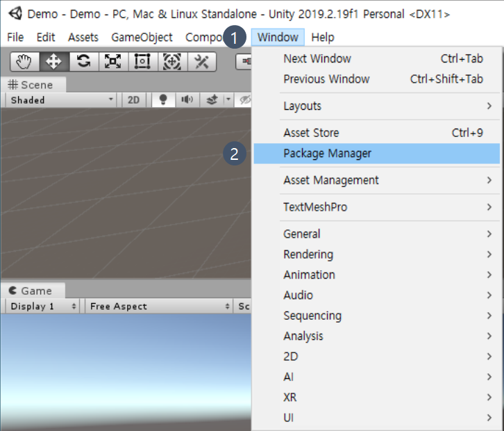This screenshot has height=431, width=504.
Task: Expand the General submenu
Action: click(x=377, y=234)
